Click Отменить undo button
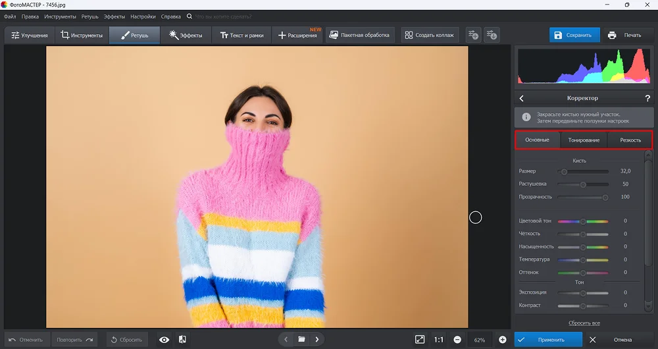 (26, 340)
